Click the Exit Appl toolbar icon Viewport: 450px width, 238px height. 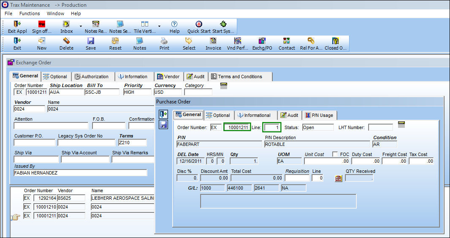(x=17, y=27)
